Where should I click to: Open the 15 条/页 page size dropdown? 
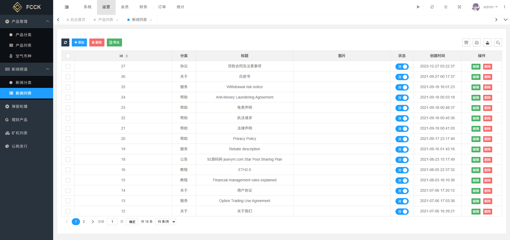(x=166, y=222)
